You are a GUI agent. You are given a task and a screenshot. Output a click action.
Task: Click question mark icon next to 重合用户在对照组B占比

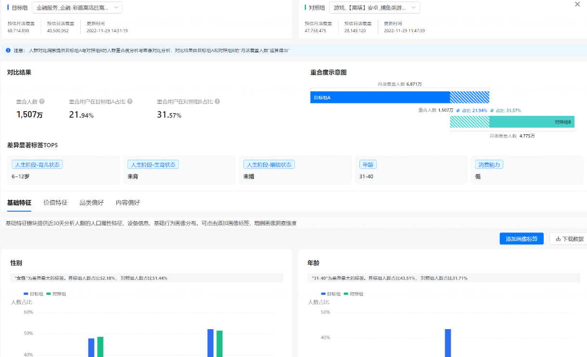pyautogui.click(x=217, y=102)
